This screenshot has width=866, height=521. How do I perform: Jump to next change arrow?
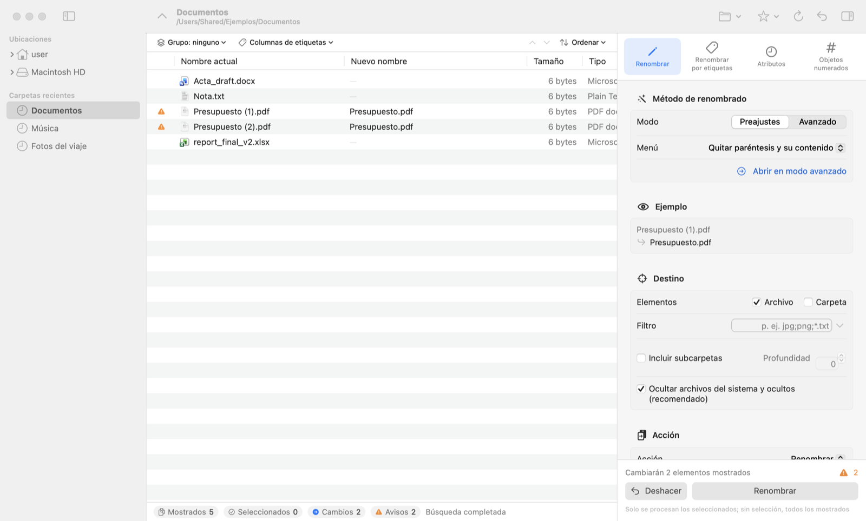(x=547, y=42)
